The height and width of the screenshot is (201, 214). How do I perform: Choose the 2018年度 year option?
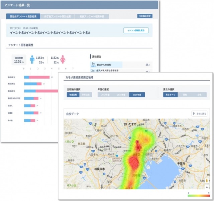[121, 95]
